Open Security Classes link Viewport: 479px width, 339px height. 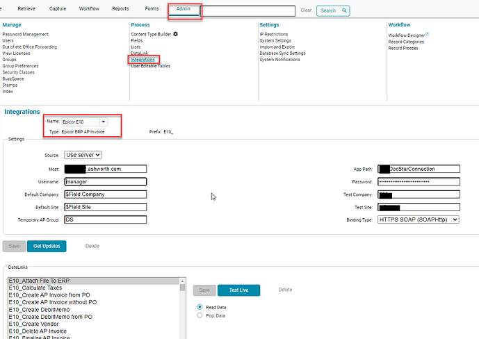click(x=18, y=72)
